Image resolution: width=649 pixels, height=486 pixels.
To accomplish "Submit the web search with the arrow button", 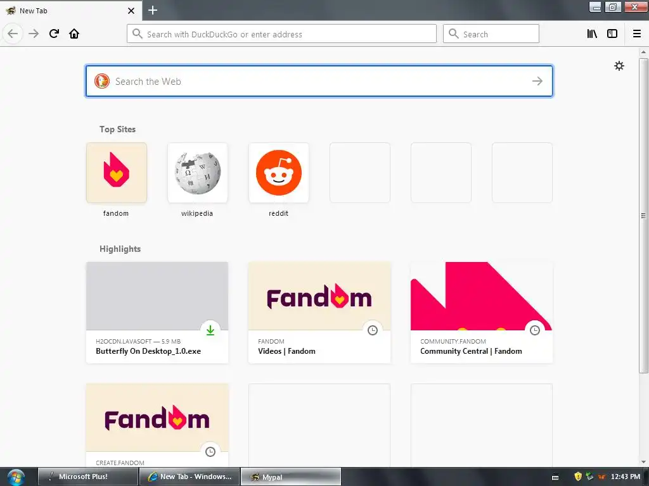I will pyautogui.click(x=537, y=81).
